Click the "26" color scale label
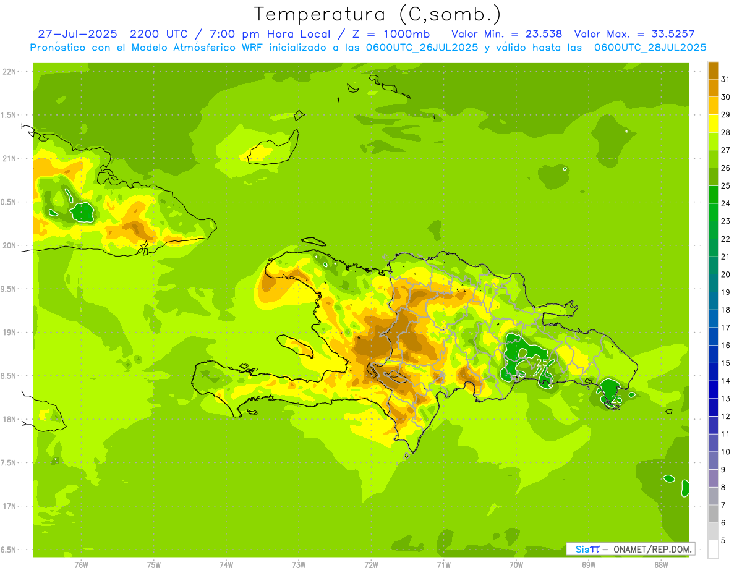Image resolution: width=742 pixels, height=573 pixels. pos(725,168)
